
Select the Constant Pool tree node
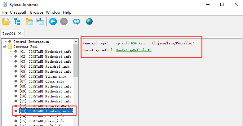pyautogui.click(x=25, y=47)
